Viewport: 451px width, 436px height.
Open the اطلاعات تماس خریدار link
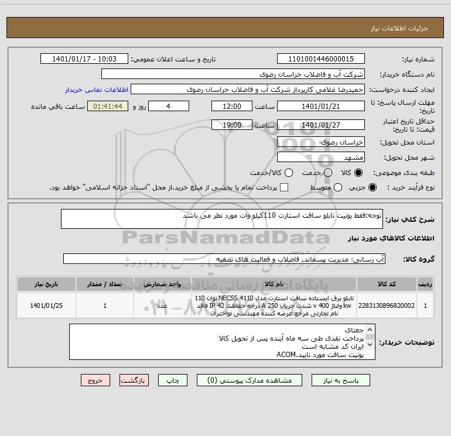pos(97,90)
